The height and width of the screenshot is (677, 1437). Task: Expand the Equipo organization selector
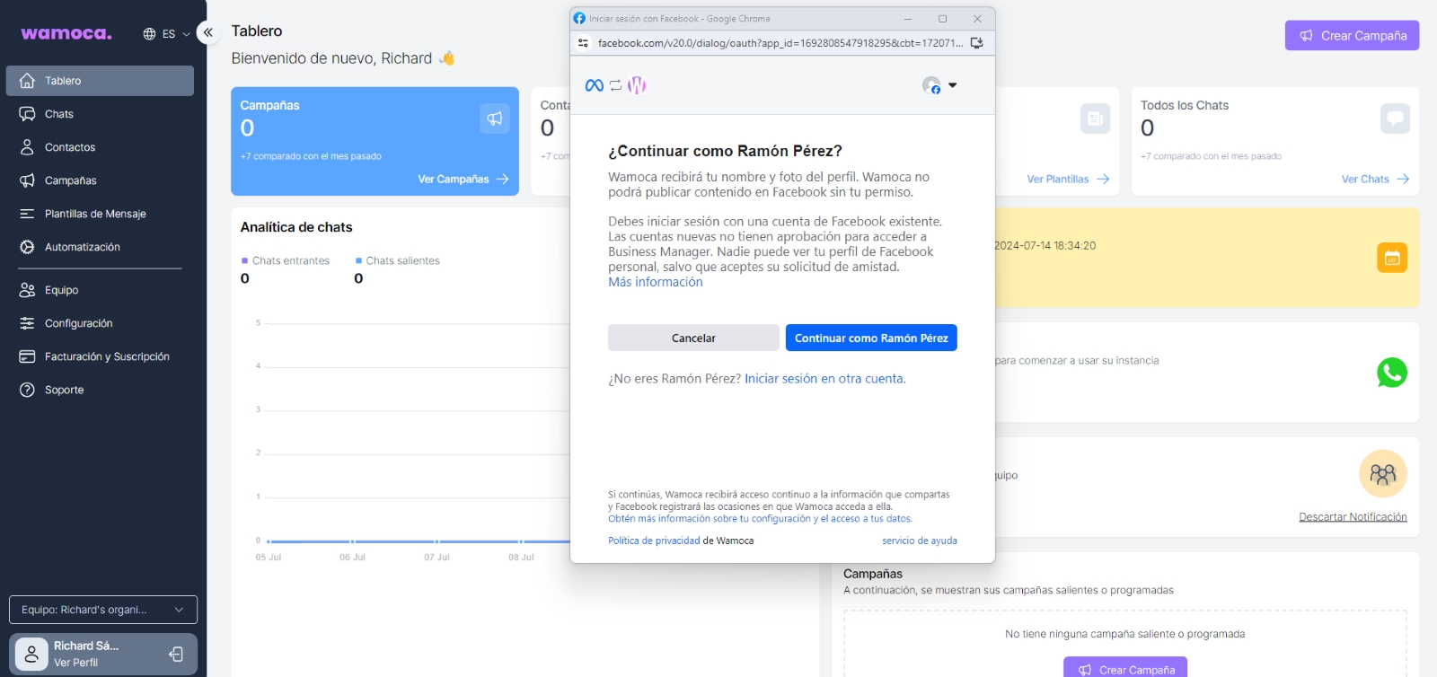coord(103,610)
